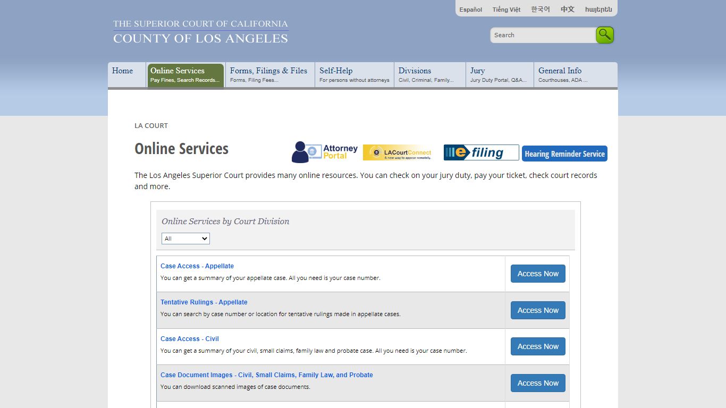The image size is (726, 408).
Task: Open Tentative Rulings - Appellate link
Action: pyautogui.click(x=204, y=302)
